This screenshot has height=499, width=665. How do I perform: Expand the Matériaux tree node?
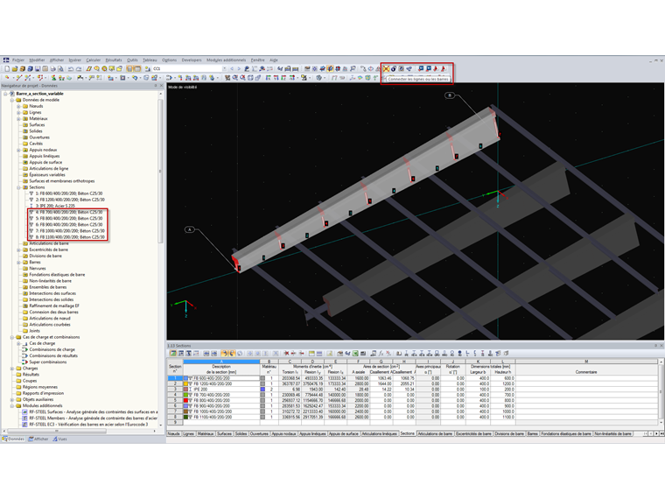pyautogui.click(x=17, y=118)
